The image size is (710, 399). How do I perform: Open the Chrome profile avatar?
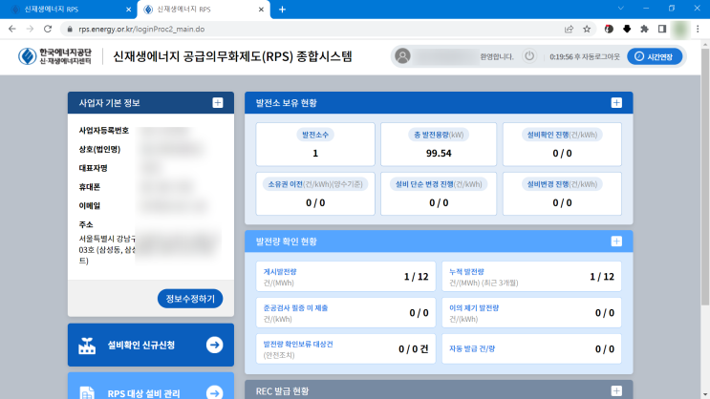[679, 29]
